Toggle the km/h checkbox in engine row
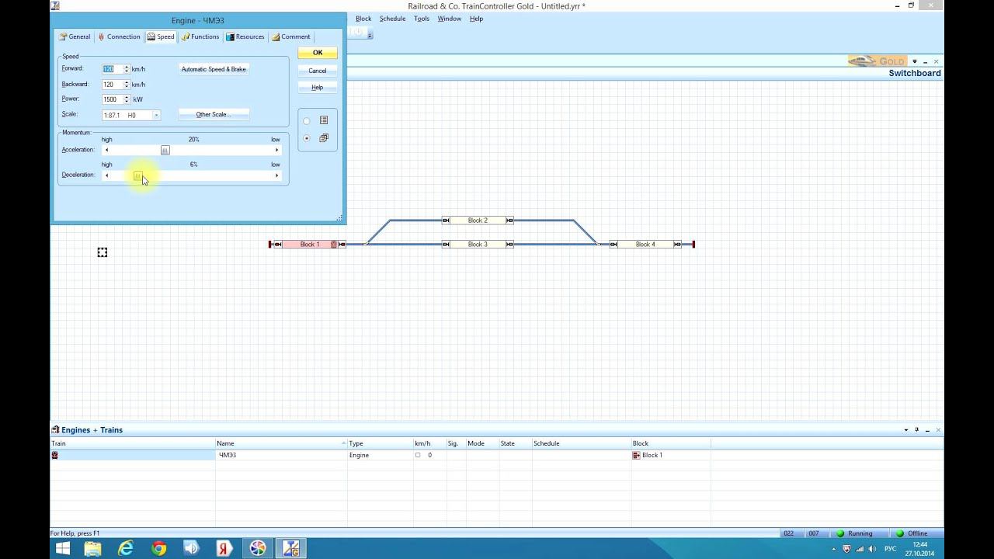Viewport: 994px width, 559px height. [418, 455]
